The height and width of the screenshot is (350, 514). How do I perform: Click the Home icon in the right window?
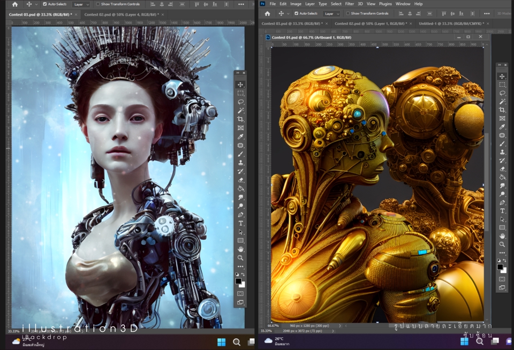(268, 13)
